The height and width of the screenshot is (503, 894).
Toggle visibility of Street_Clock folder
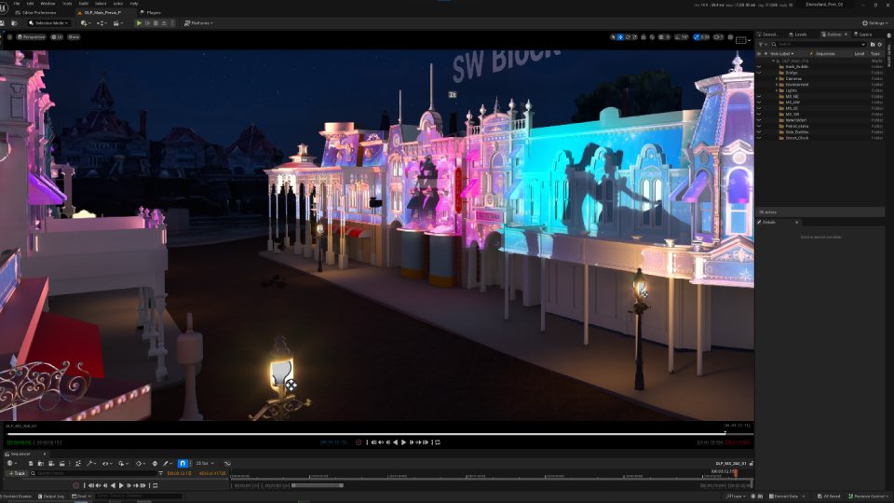[x=759, y=138]
